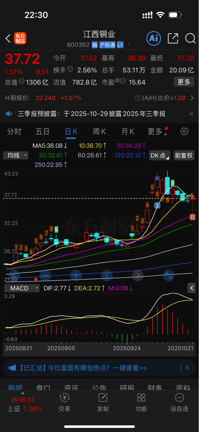199x432 pixels.
Task: Tap the 沪股通 badge
Action: pos(107,45)
